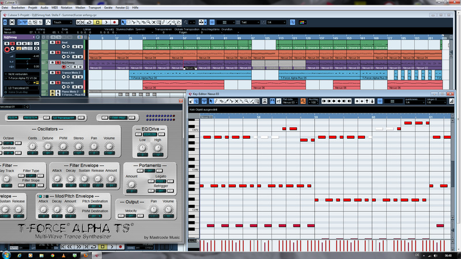The width and height of the screenshot is (461, 259).
Task: Open Key-Editor quantize 1/4 dropdown
Action: point(414,102)
